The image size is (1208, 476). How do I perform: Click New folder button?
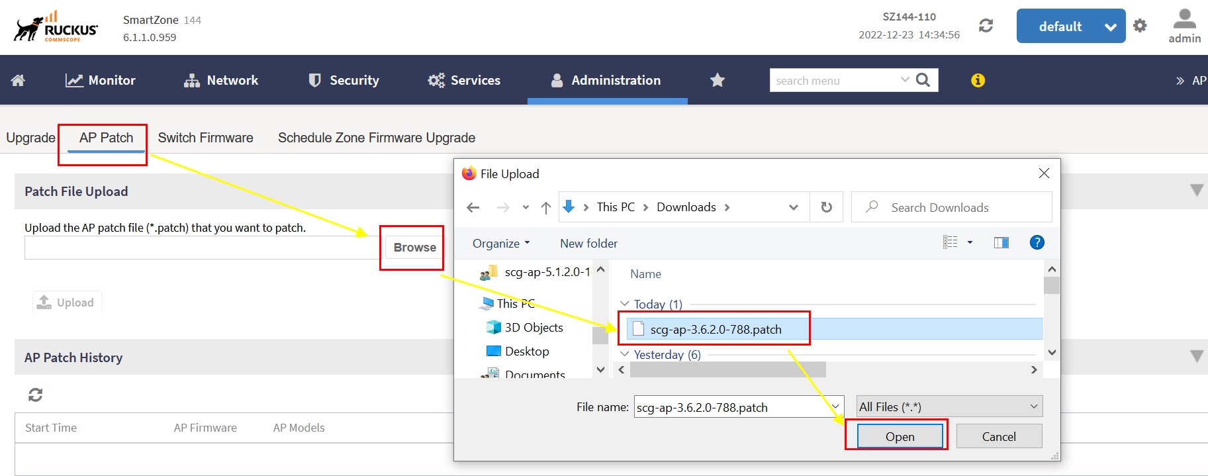[x=588, y=244]
